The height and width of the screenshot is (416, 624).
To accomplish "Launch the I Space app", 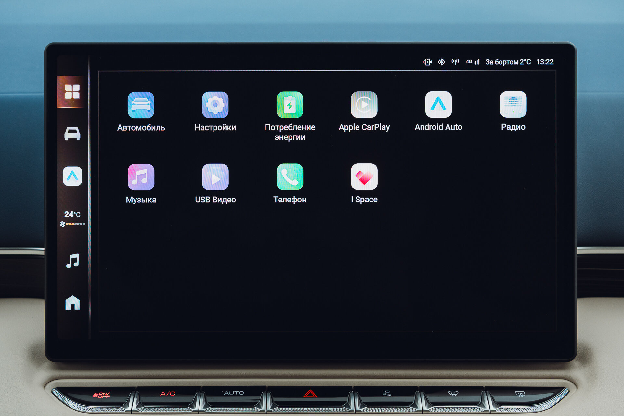I will tap(364, 177).
